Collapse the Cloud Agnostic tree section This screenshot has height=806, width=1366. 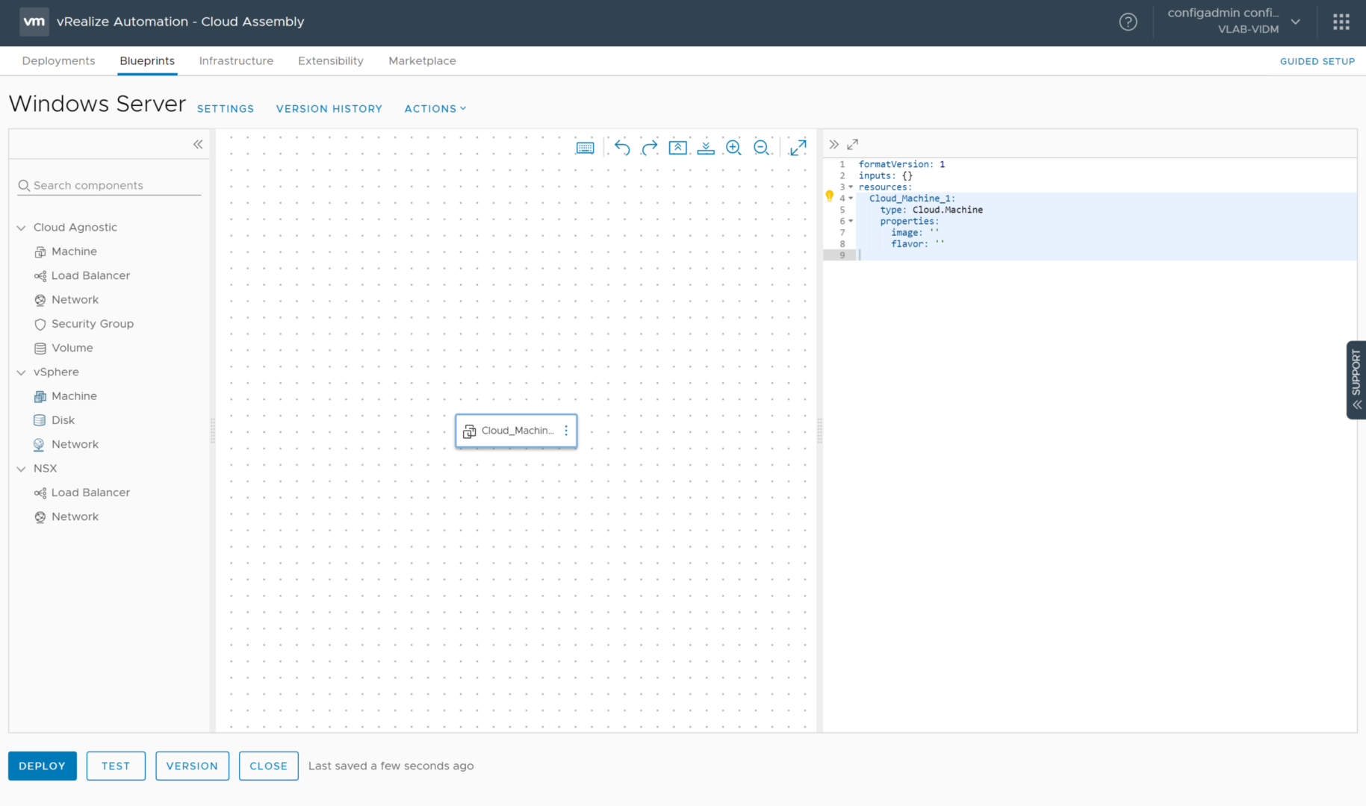[x=22, y=228]
